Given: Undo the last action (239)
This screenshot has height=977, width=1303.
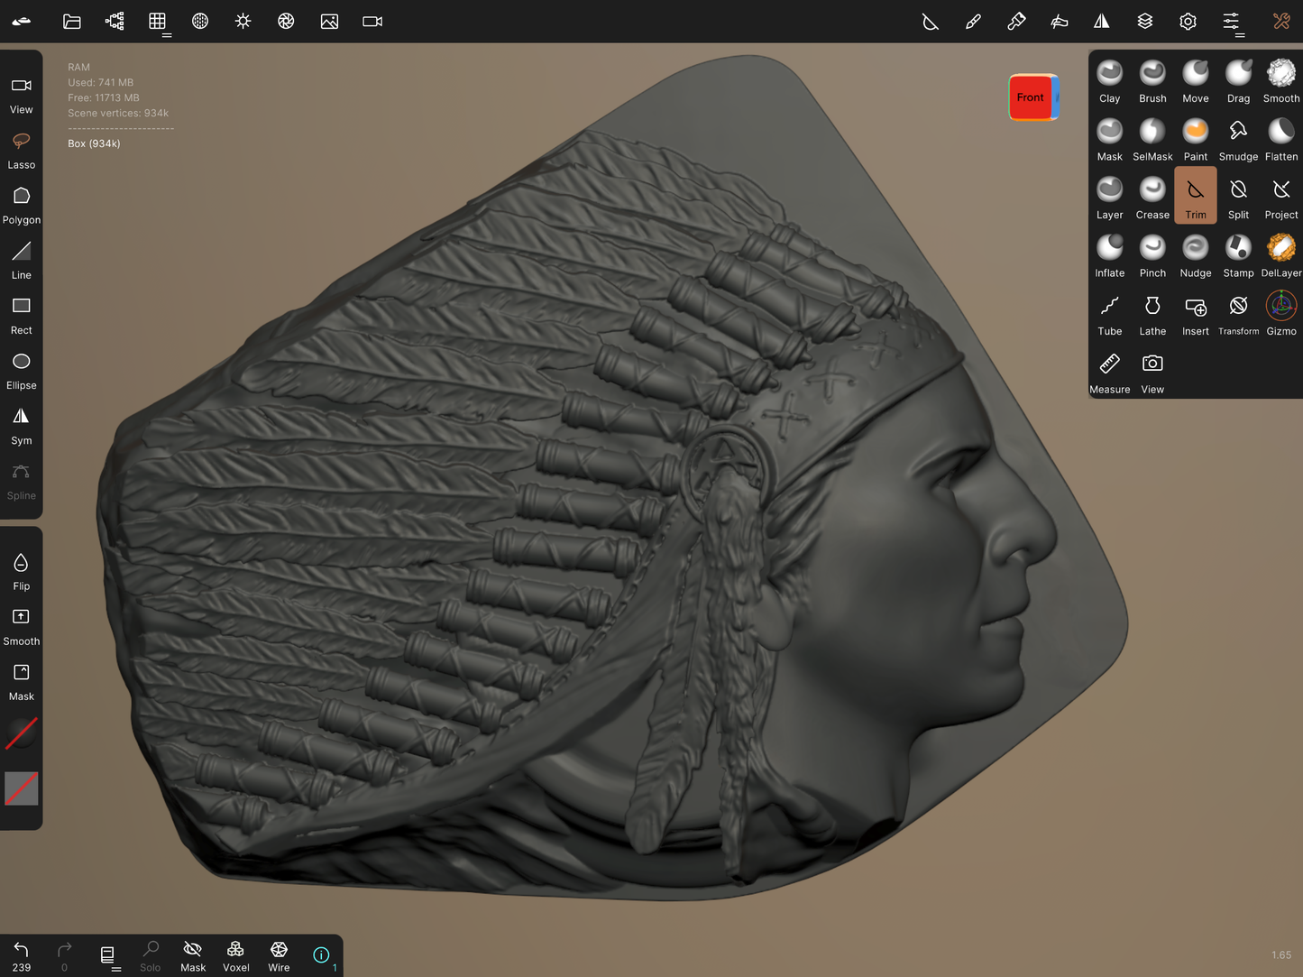Looking at the screenshot, I should 22,955.
